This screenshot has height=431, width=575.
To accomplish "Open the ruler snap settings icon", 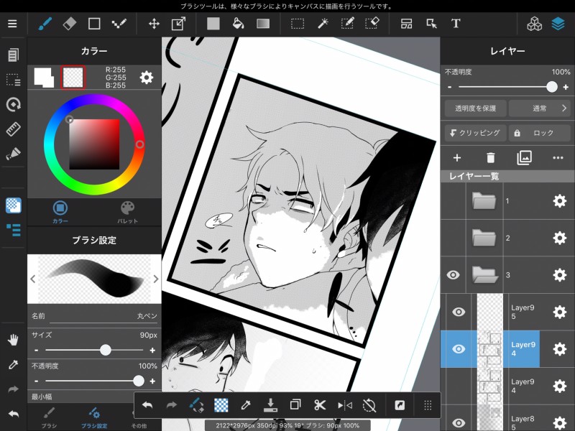I will click(x=13, y=129).
